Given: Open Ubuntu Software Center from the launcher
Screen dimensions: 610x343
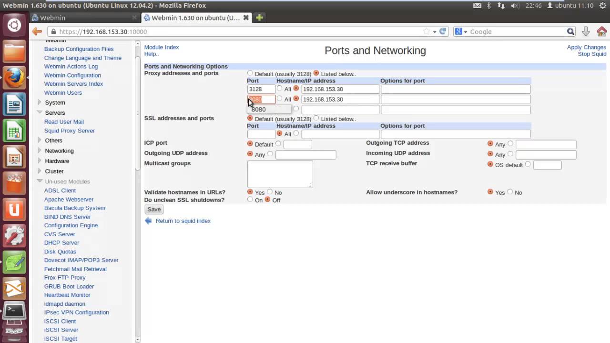Looking at the screenshot, I should (14, 182).
